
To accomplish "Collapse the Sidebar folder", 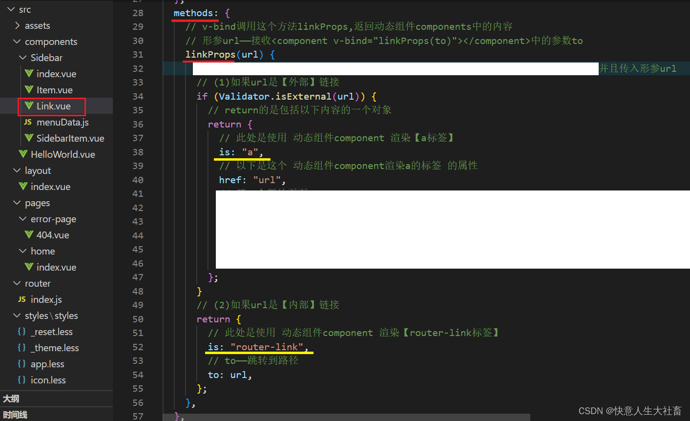I will pyautogui.click(x=22, y=58).
